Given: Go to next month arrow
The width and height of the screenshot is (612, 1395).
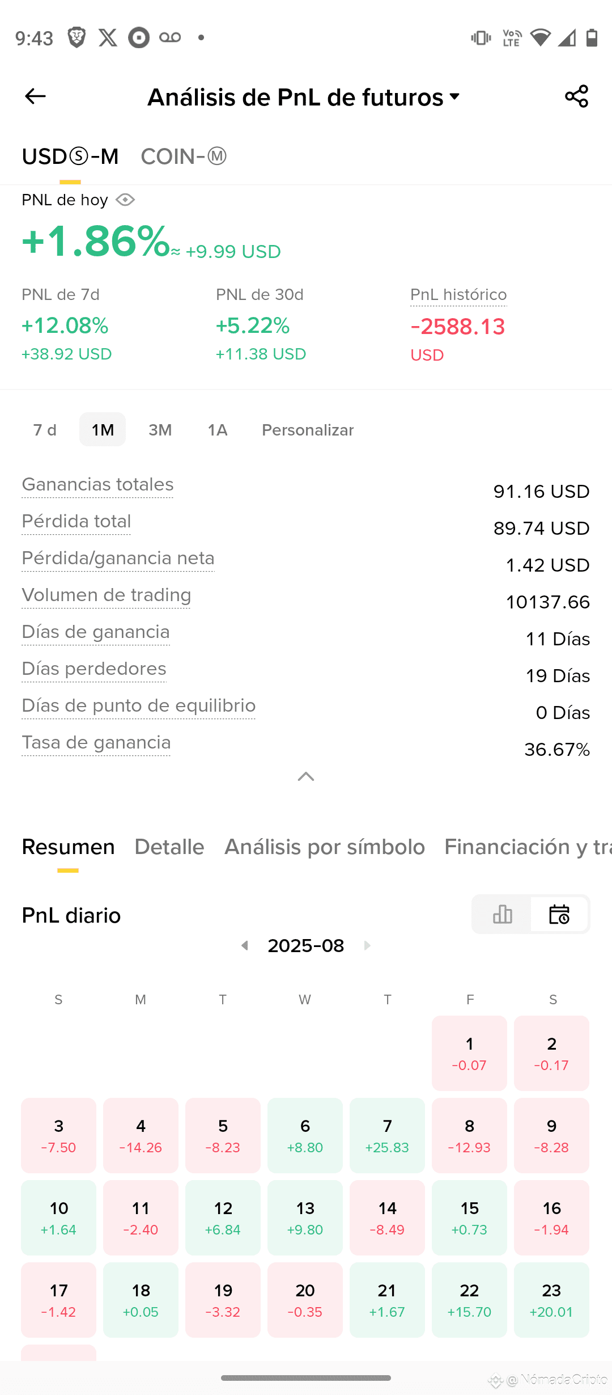Looking at the screenshot, I should coord(367,945).
